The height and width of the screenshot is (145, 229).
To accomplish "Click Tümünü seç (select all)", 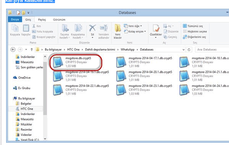I will click(x=193, y=26).
